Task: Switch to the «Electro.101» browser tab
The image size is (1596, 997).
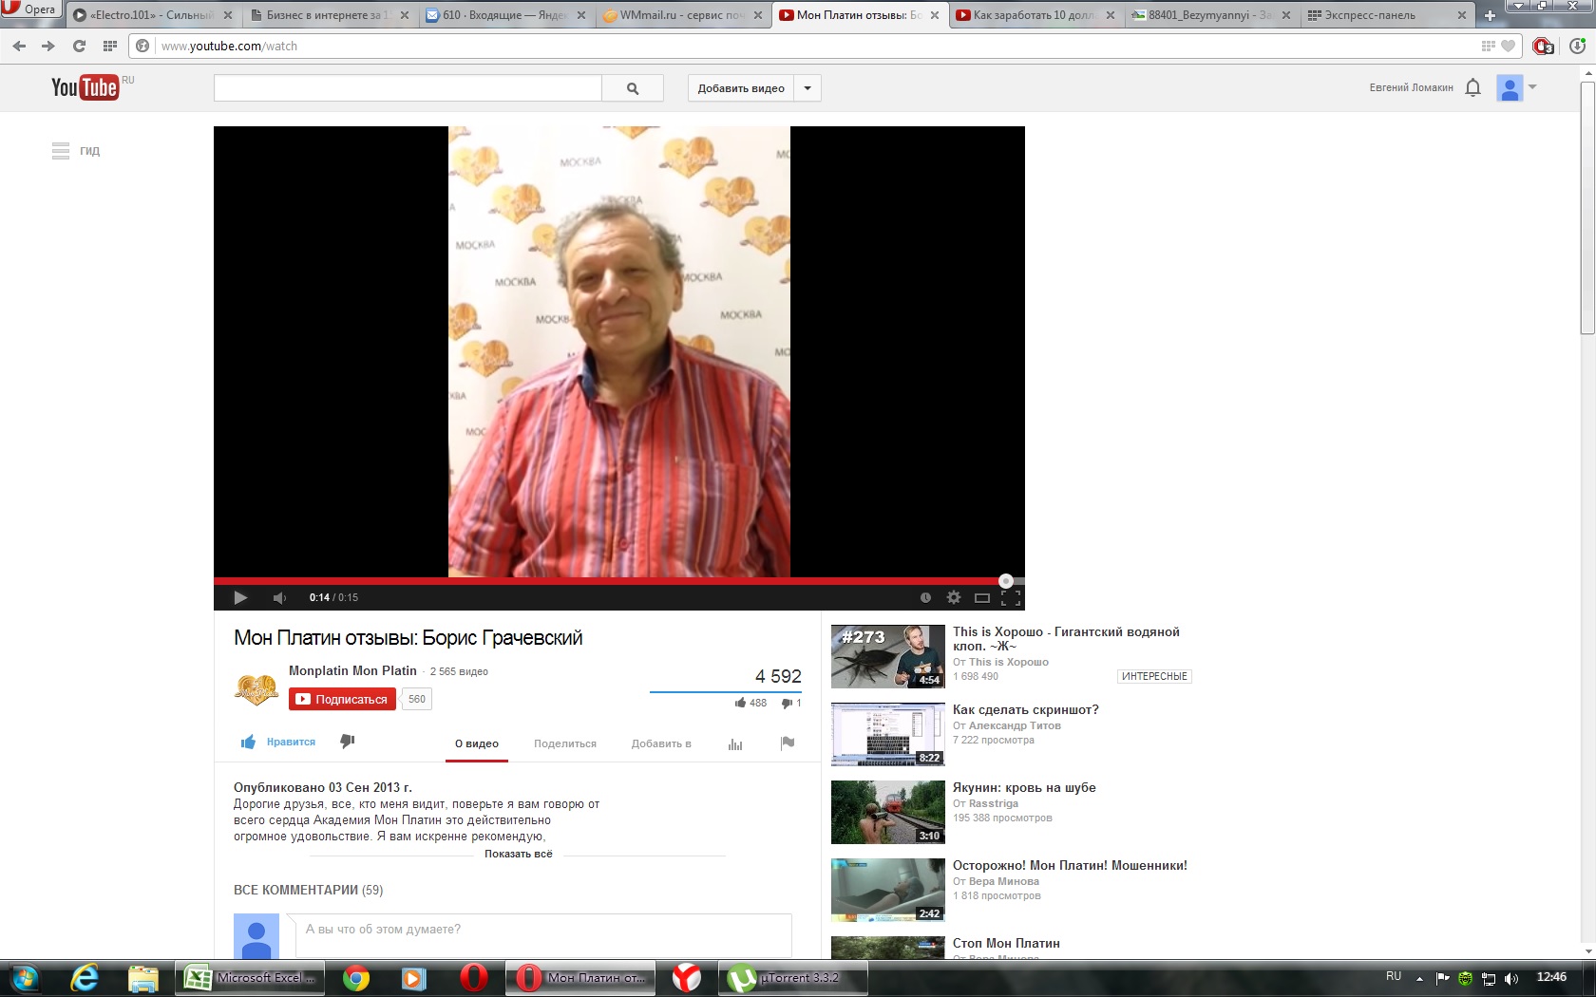Action: click(x=150, y=15)
